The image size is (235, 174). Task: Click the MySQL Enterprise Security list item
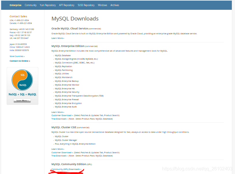pos(67,92)
